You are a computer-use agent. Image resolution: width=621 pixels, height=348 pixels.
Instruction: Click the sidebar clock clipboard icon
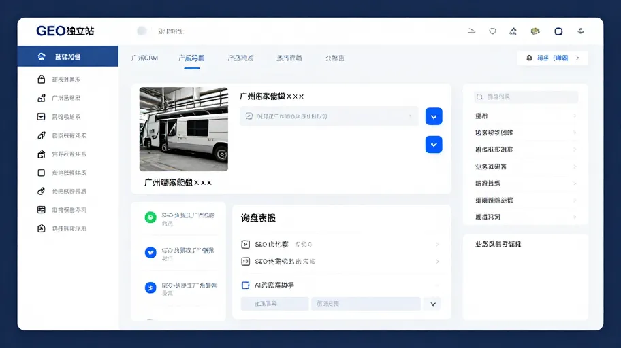[x=41, y=228]
